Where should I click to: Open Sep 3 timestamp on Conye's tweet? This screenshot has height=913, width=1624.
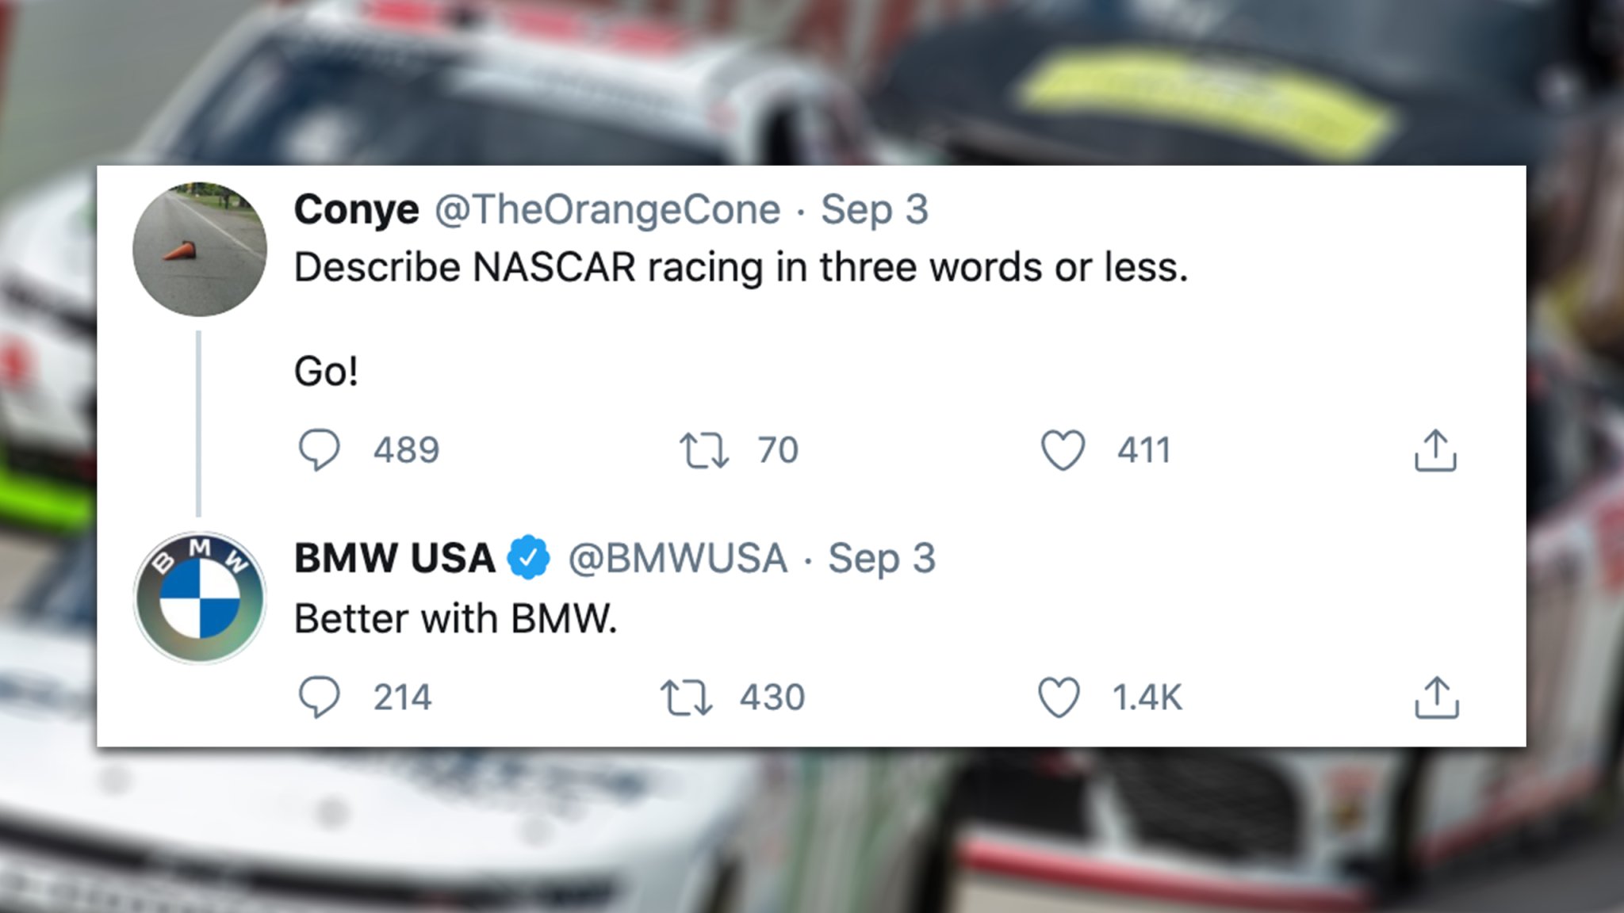(x=874, y=210)
